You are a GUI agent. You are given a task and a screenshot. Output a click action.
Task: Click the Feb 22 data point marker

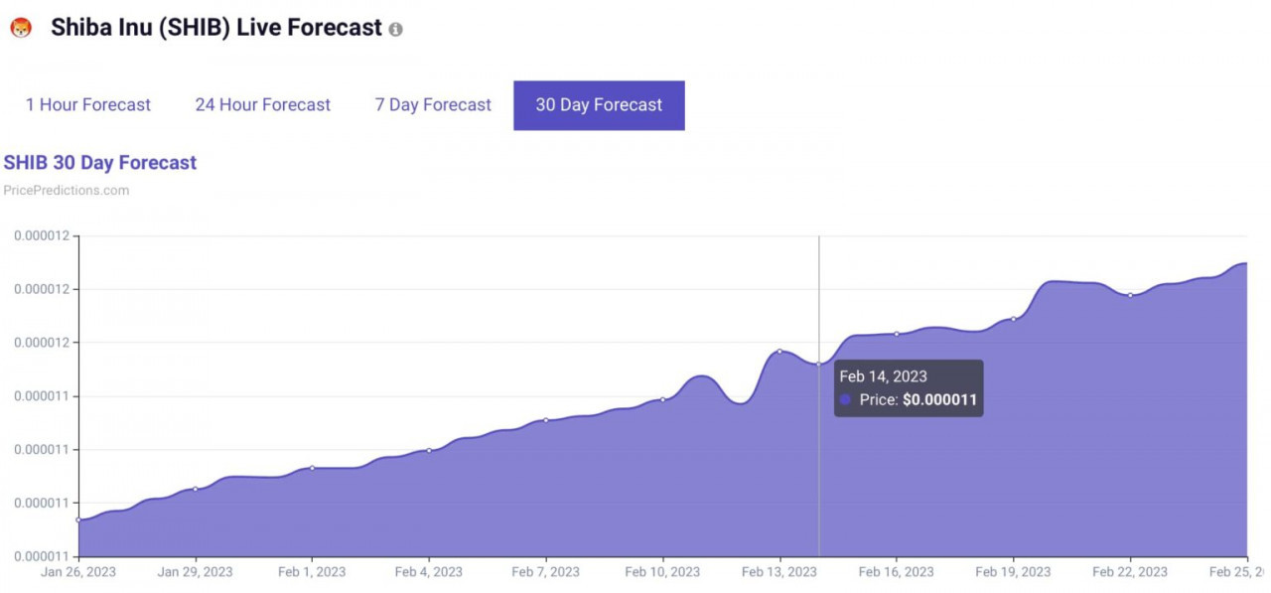(1130, 295)
